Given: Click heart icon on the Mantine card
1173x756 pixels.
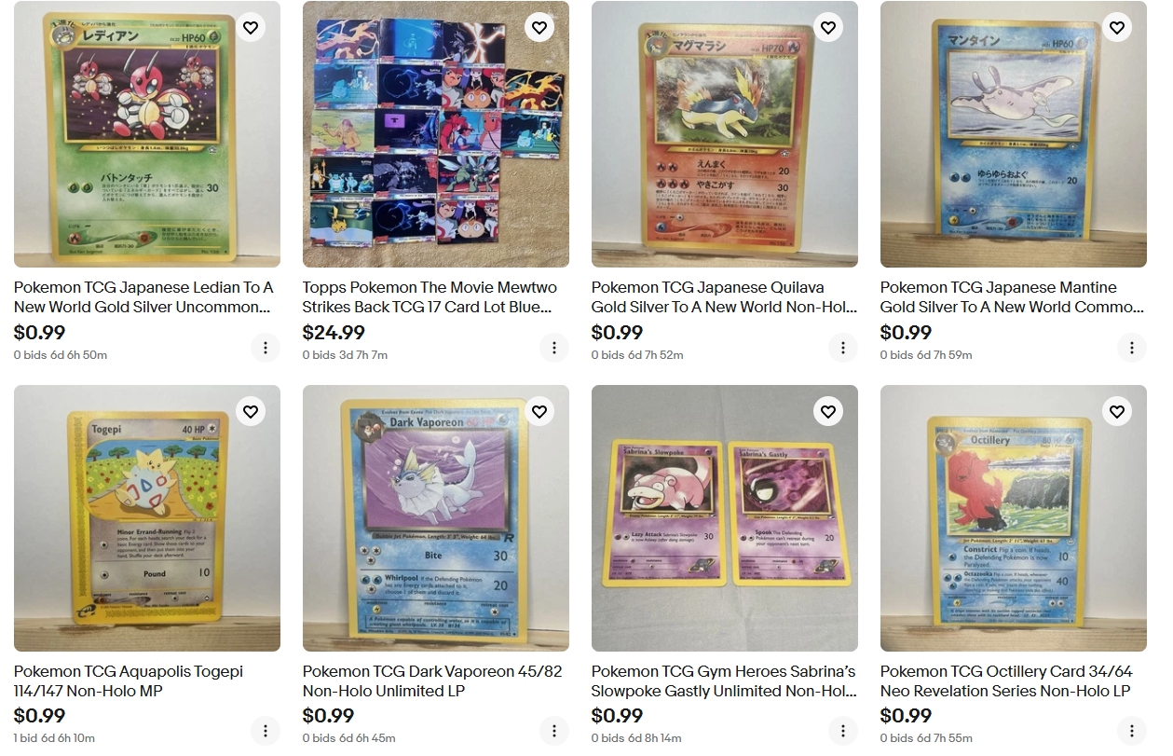Looking at the screenshot, I should tap(1117, 27).
